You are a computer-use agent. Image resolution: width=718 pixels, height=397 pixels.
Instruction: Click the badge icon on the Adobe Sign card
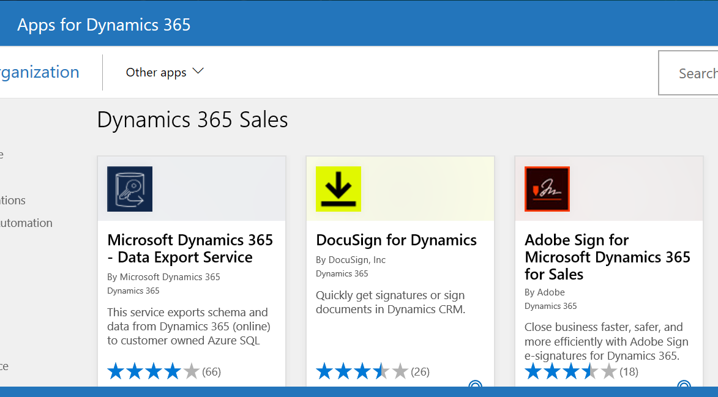(x=684, y=386)
